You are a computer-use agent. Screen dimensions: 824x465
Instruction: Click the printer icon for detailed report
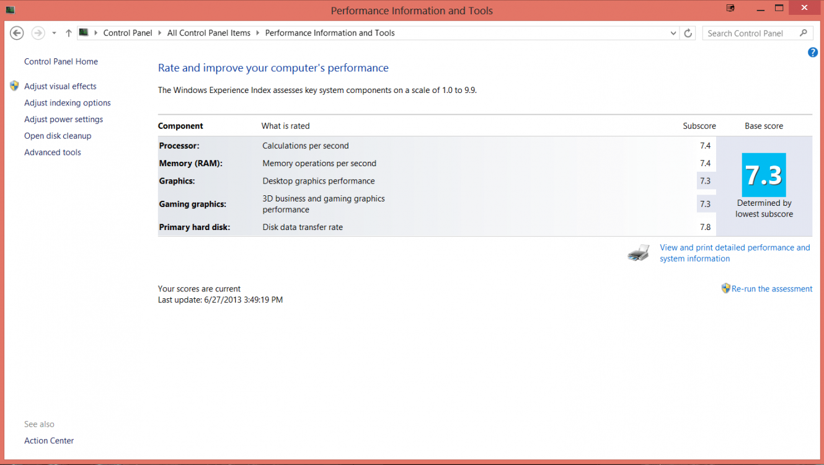coord(638,253)
